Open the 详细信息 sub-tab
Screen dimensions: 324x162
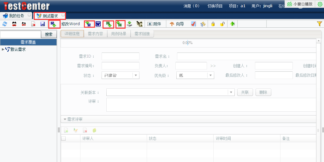[72, 34]
